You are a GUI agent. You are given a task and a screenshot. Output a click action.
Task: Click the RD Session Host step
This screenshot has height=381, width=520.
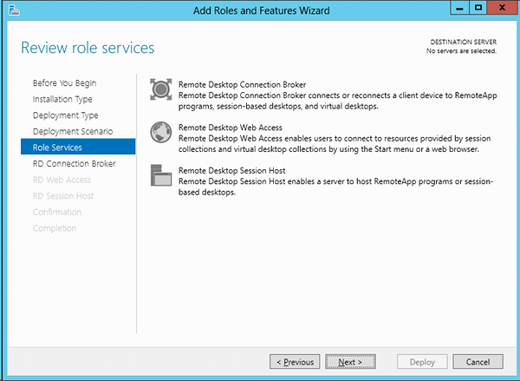63,196
